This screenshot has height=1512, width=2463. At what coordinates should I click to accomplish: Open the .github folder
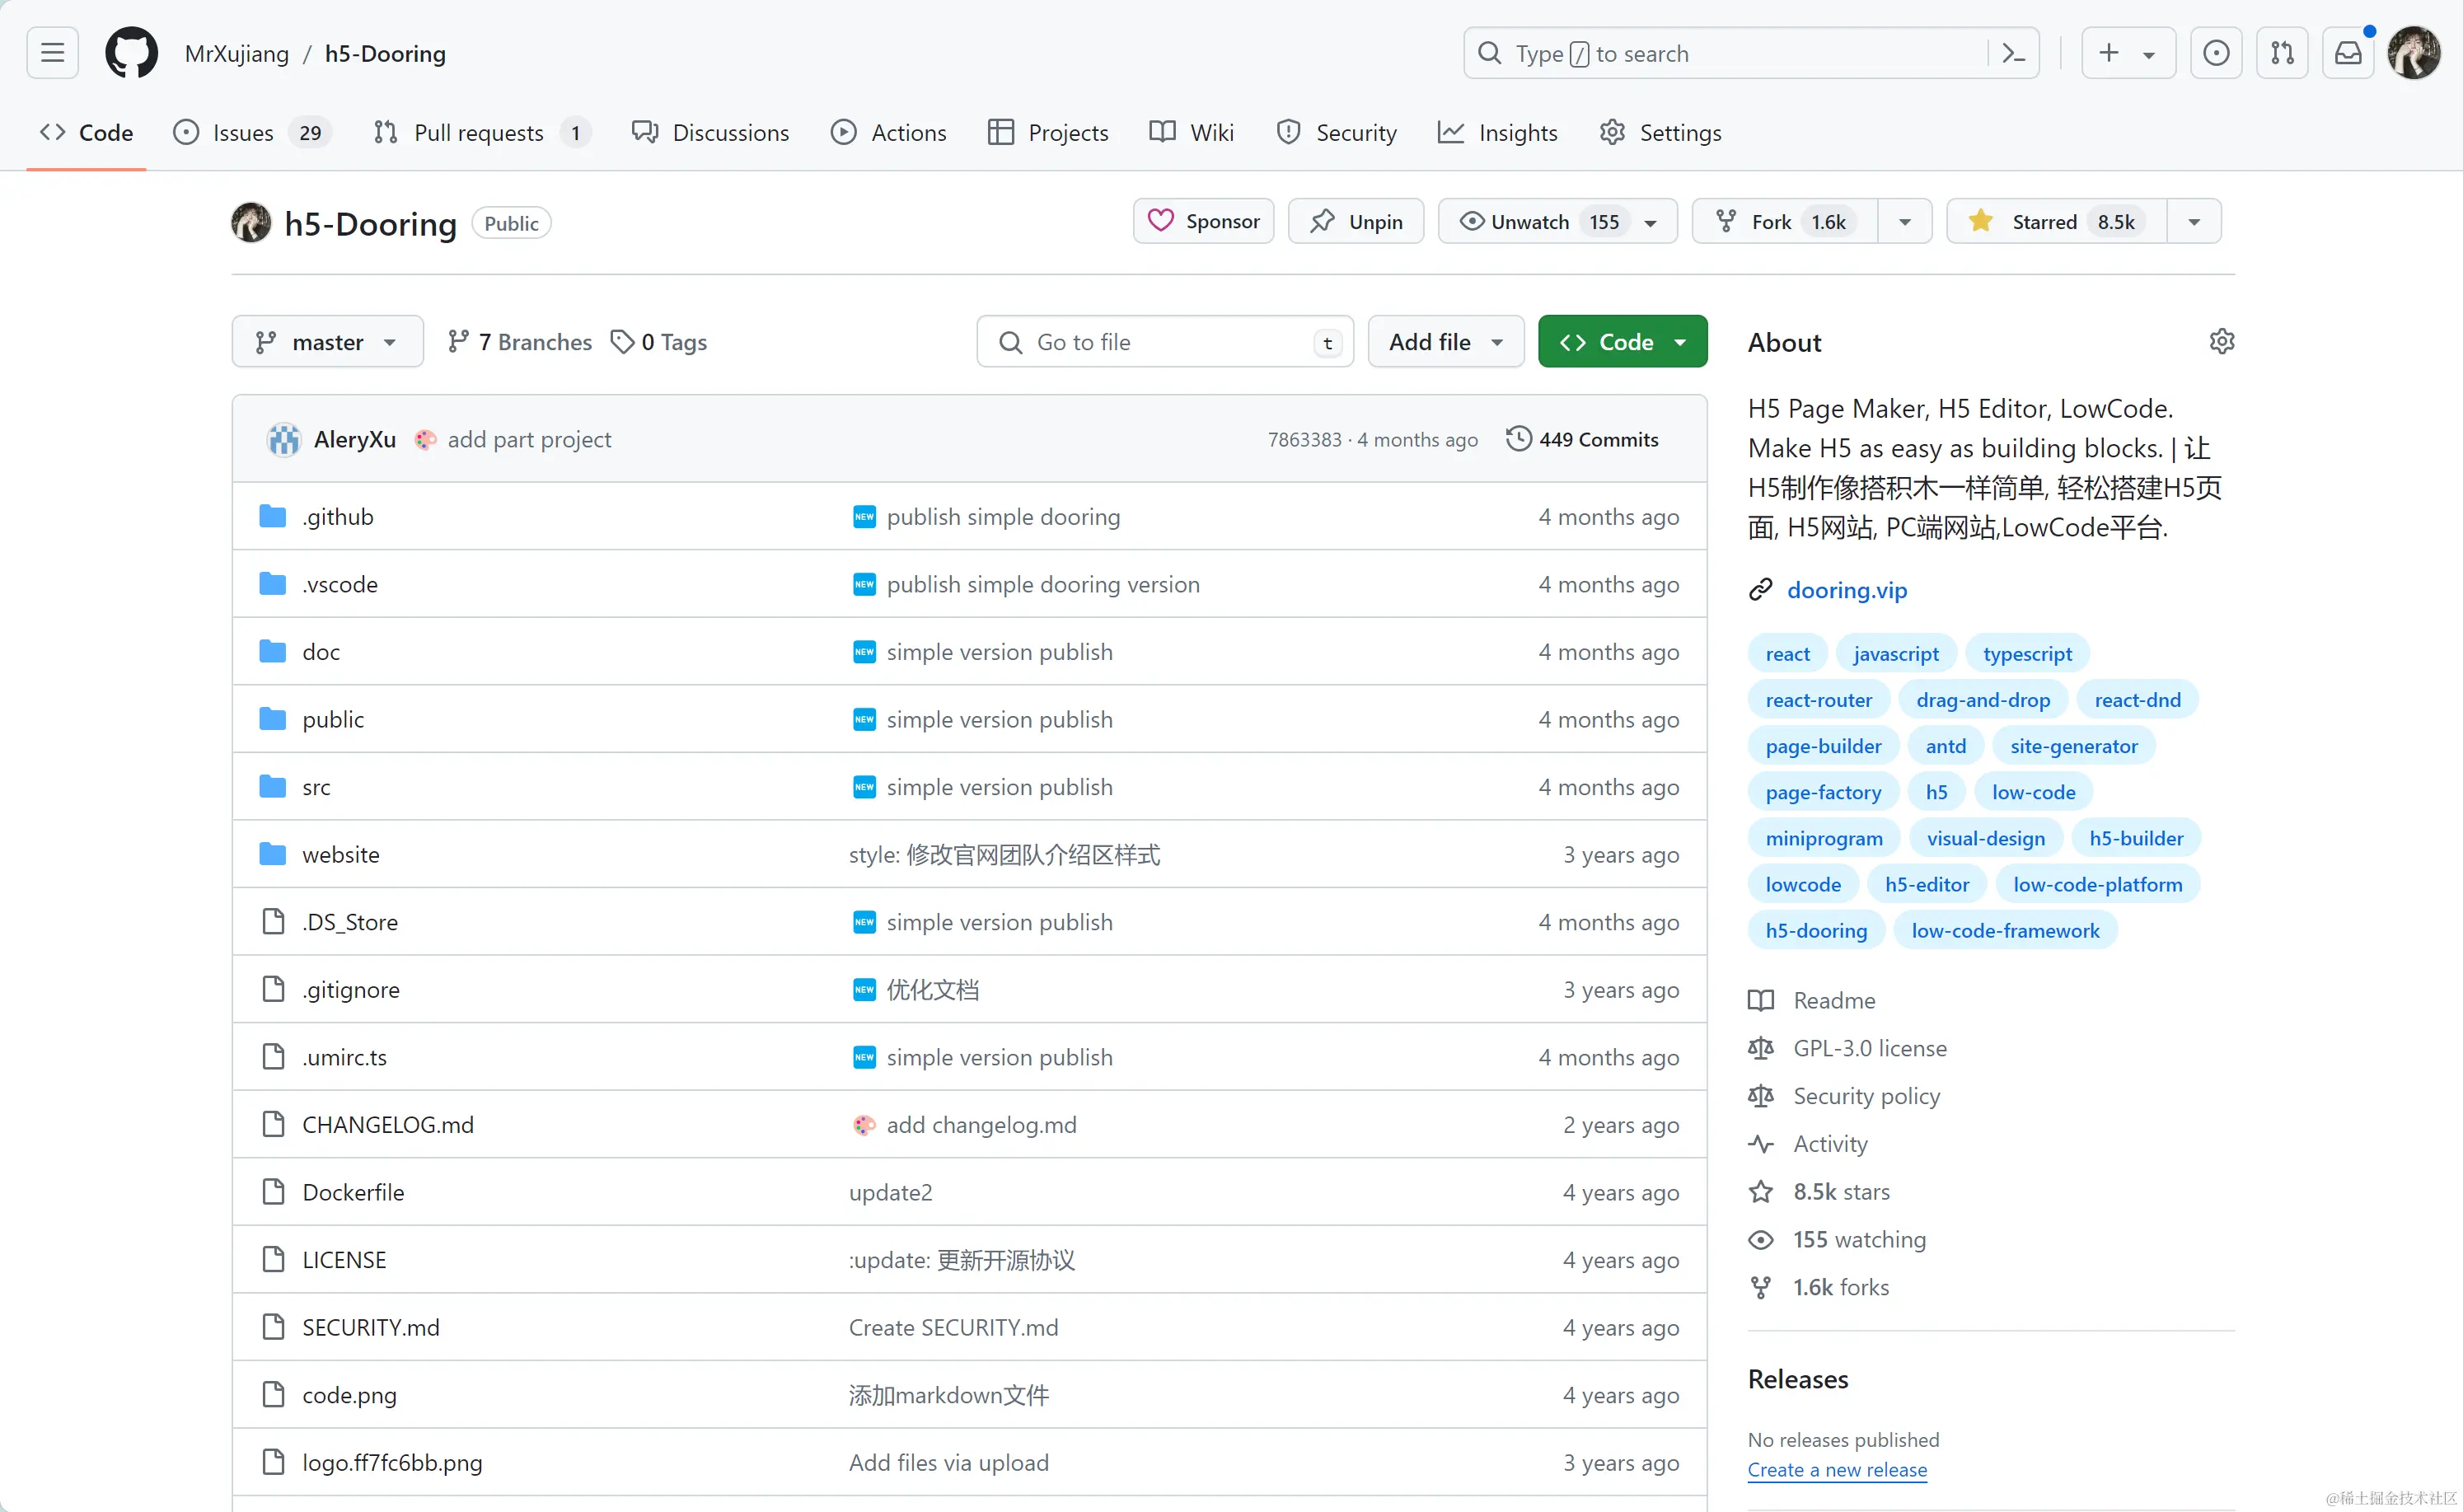pos(338,516)
